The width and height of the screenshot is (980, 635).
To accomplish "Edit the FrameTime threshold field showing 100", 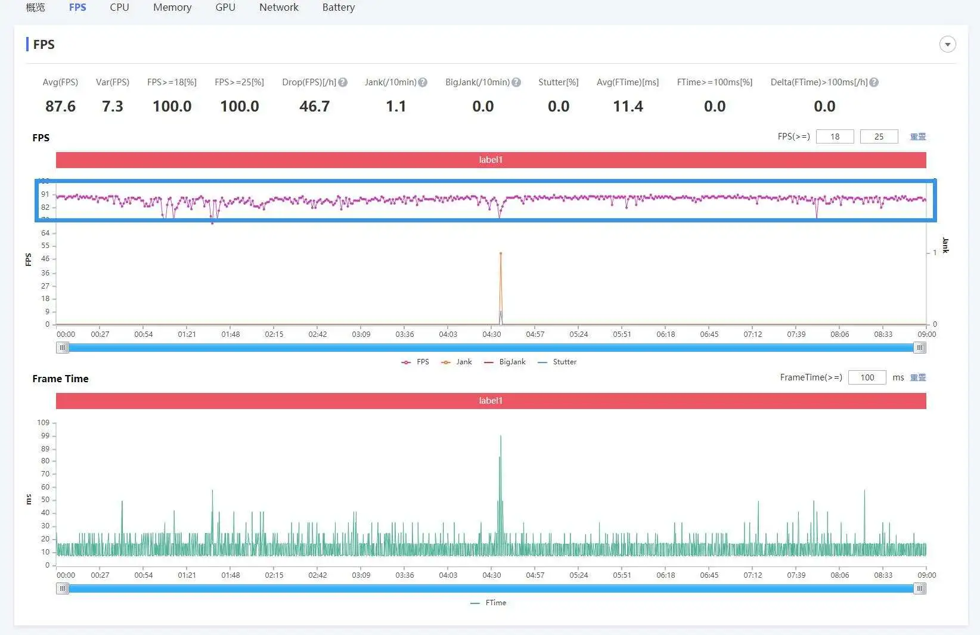I will [x=867, y=377].
